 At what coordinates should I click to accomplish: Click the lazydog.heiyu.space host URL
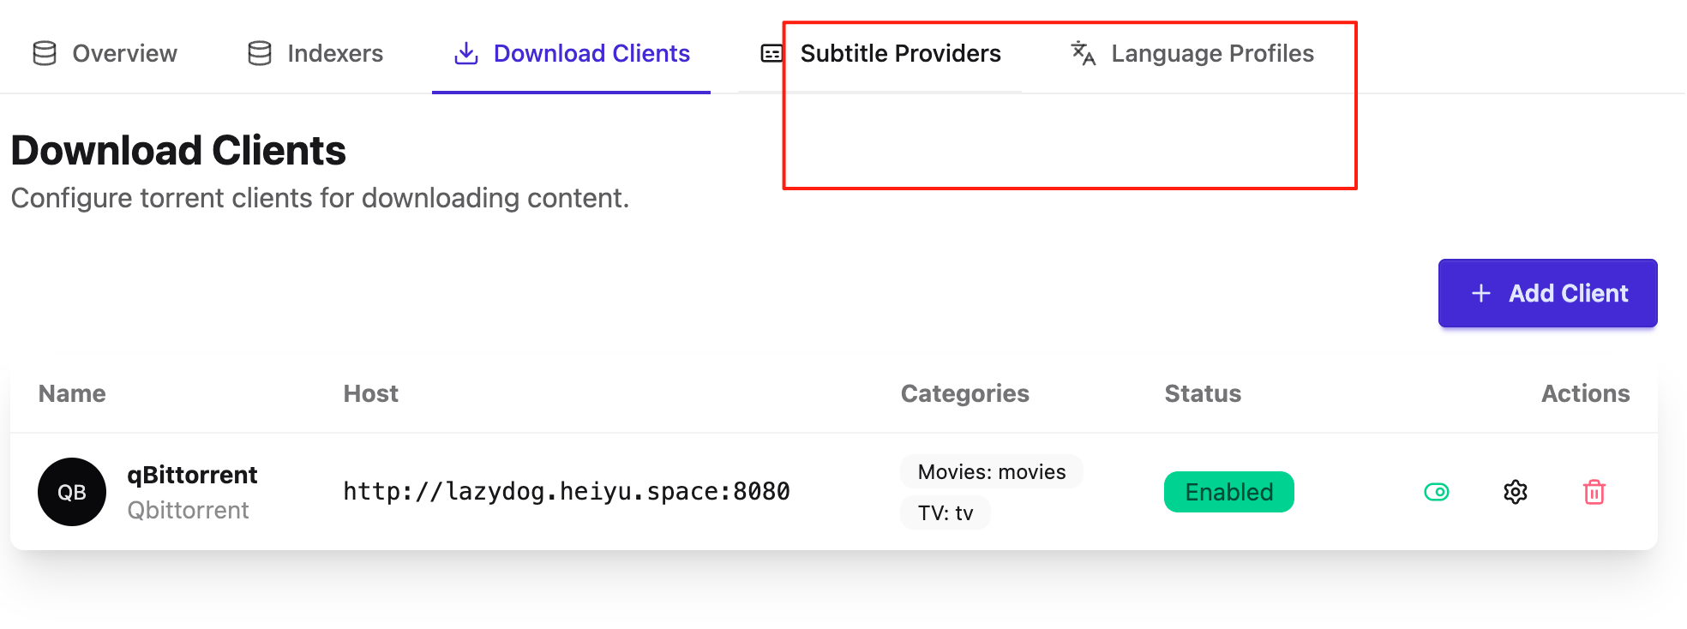(567, 492)
